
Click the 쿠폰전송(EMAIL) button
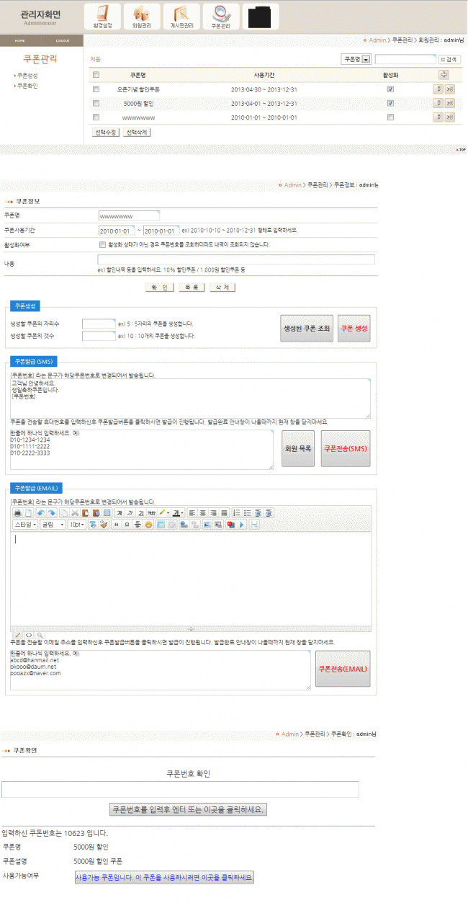343,669
